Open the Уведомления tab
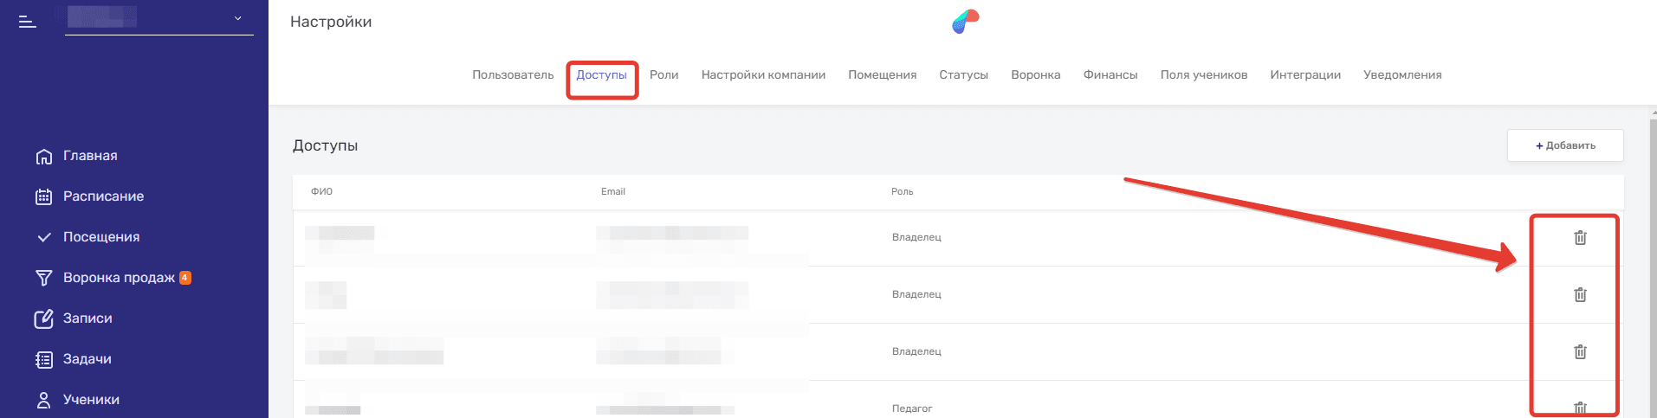This screenshot has height=418, width=1657. (x=1401, y=75)
